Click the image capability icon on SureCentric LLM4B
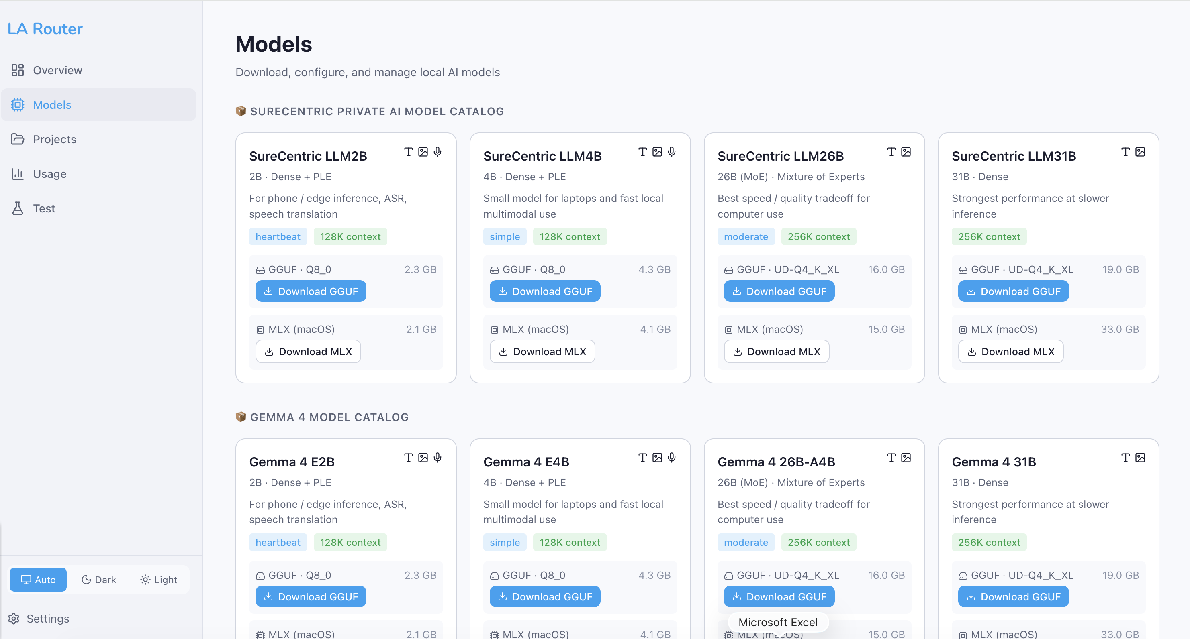Screen dimensions: 1190x639 657,152
